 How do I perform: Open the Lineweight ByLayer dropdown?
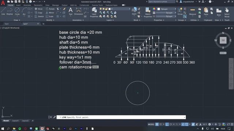click(166, 13)
